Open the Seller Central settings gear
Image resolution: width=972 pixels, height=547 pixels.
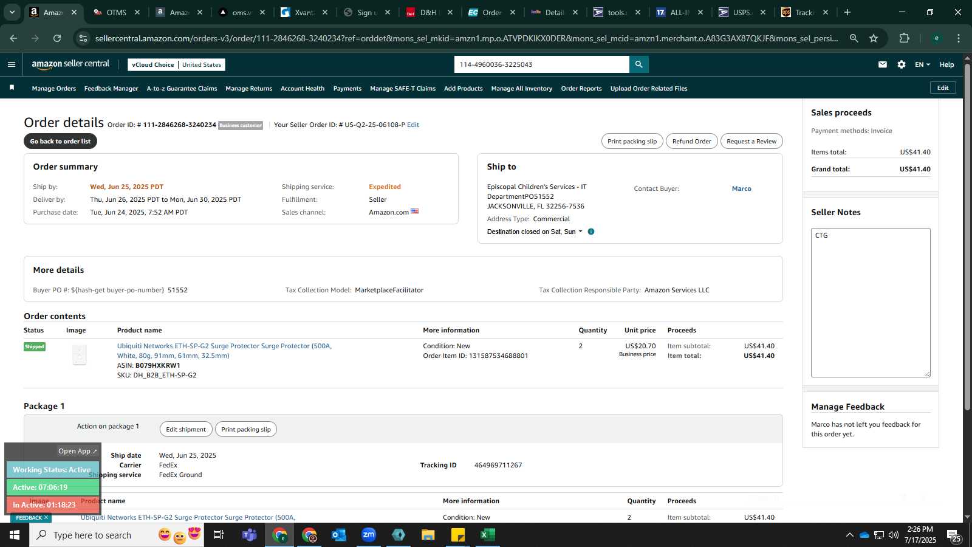point(902,64)
